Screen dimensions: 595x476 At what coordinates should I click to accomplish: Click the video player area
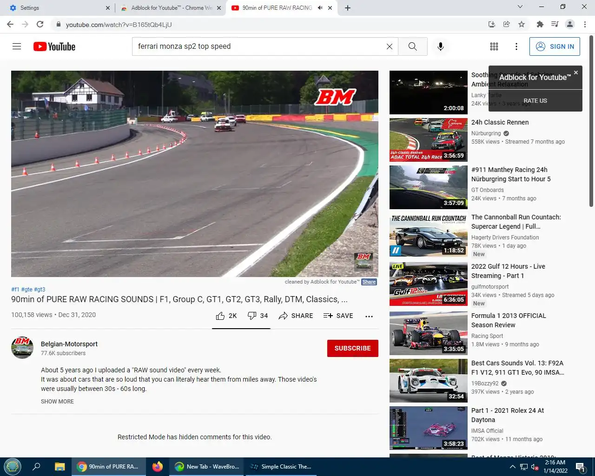coord(195,174)
